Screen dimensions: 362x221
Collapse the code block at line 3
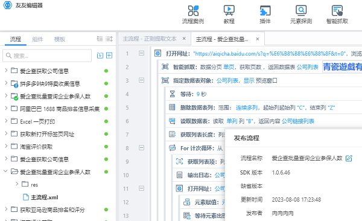click(142, 80)
